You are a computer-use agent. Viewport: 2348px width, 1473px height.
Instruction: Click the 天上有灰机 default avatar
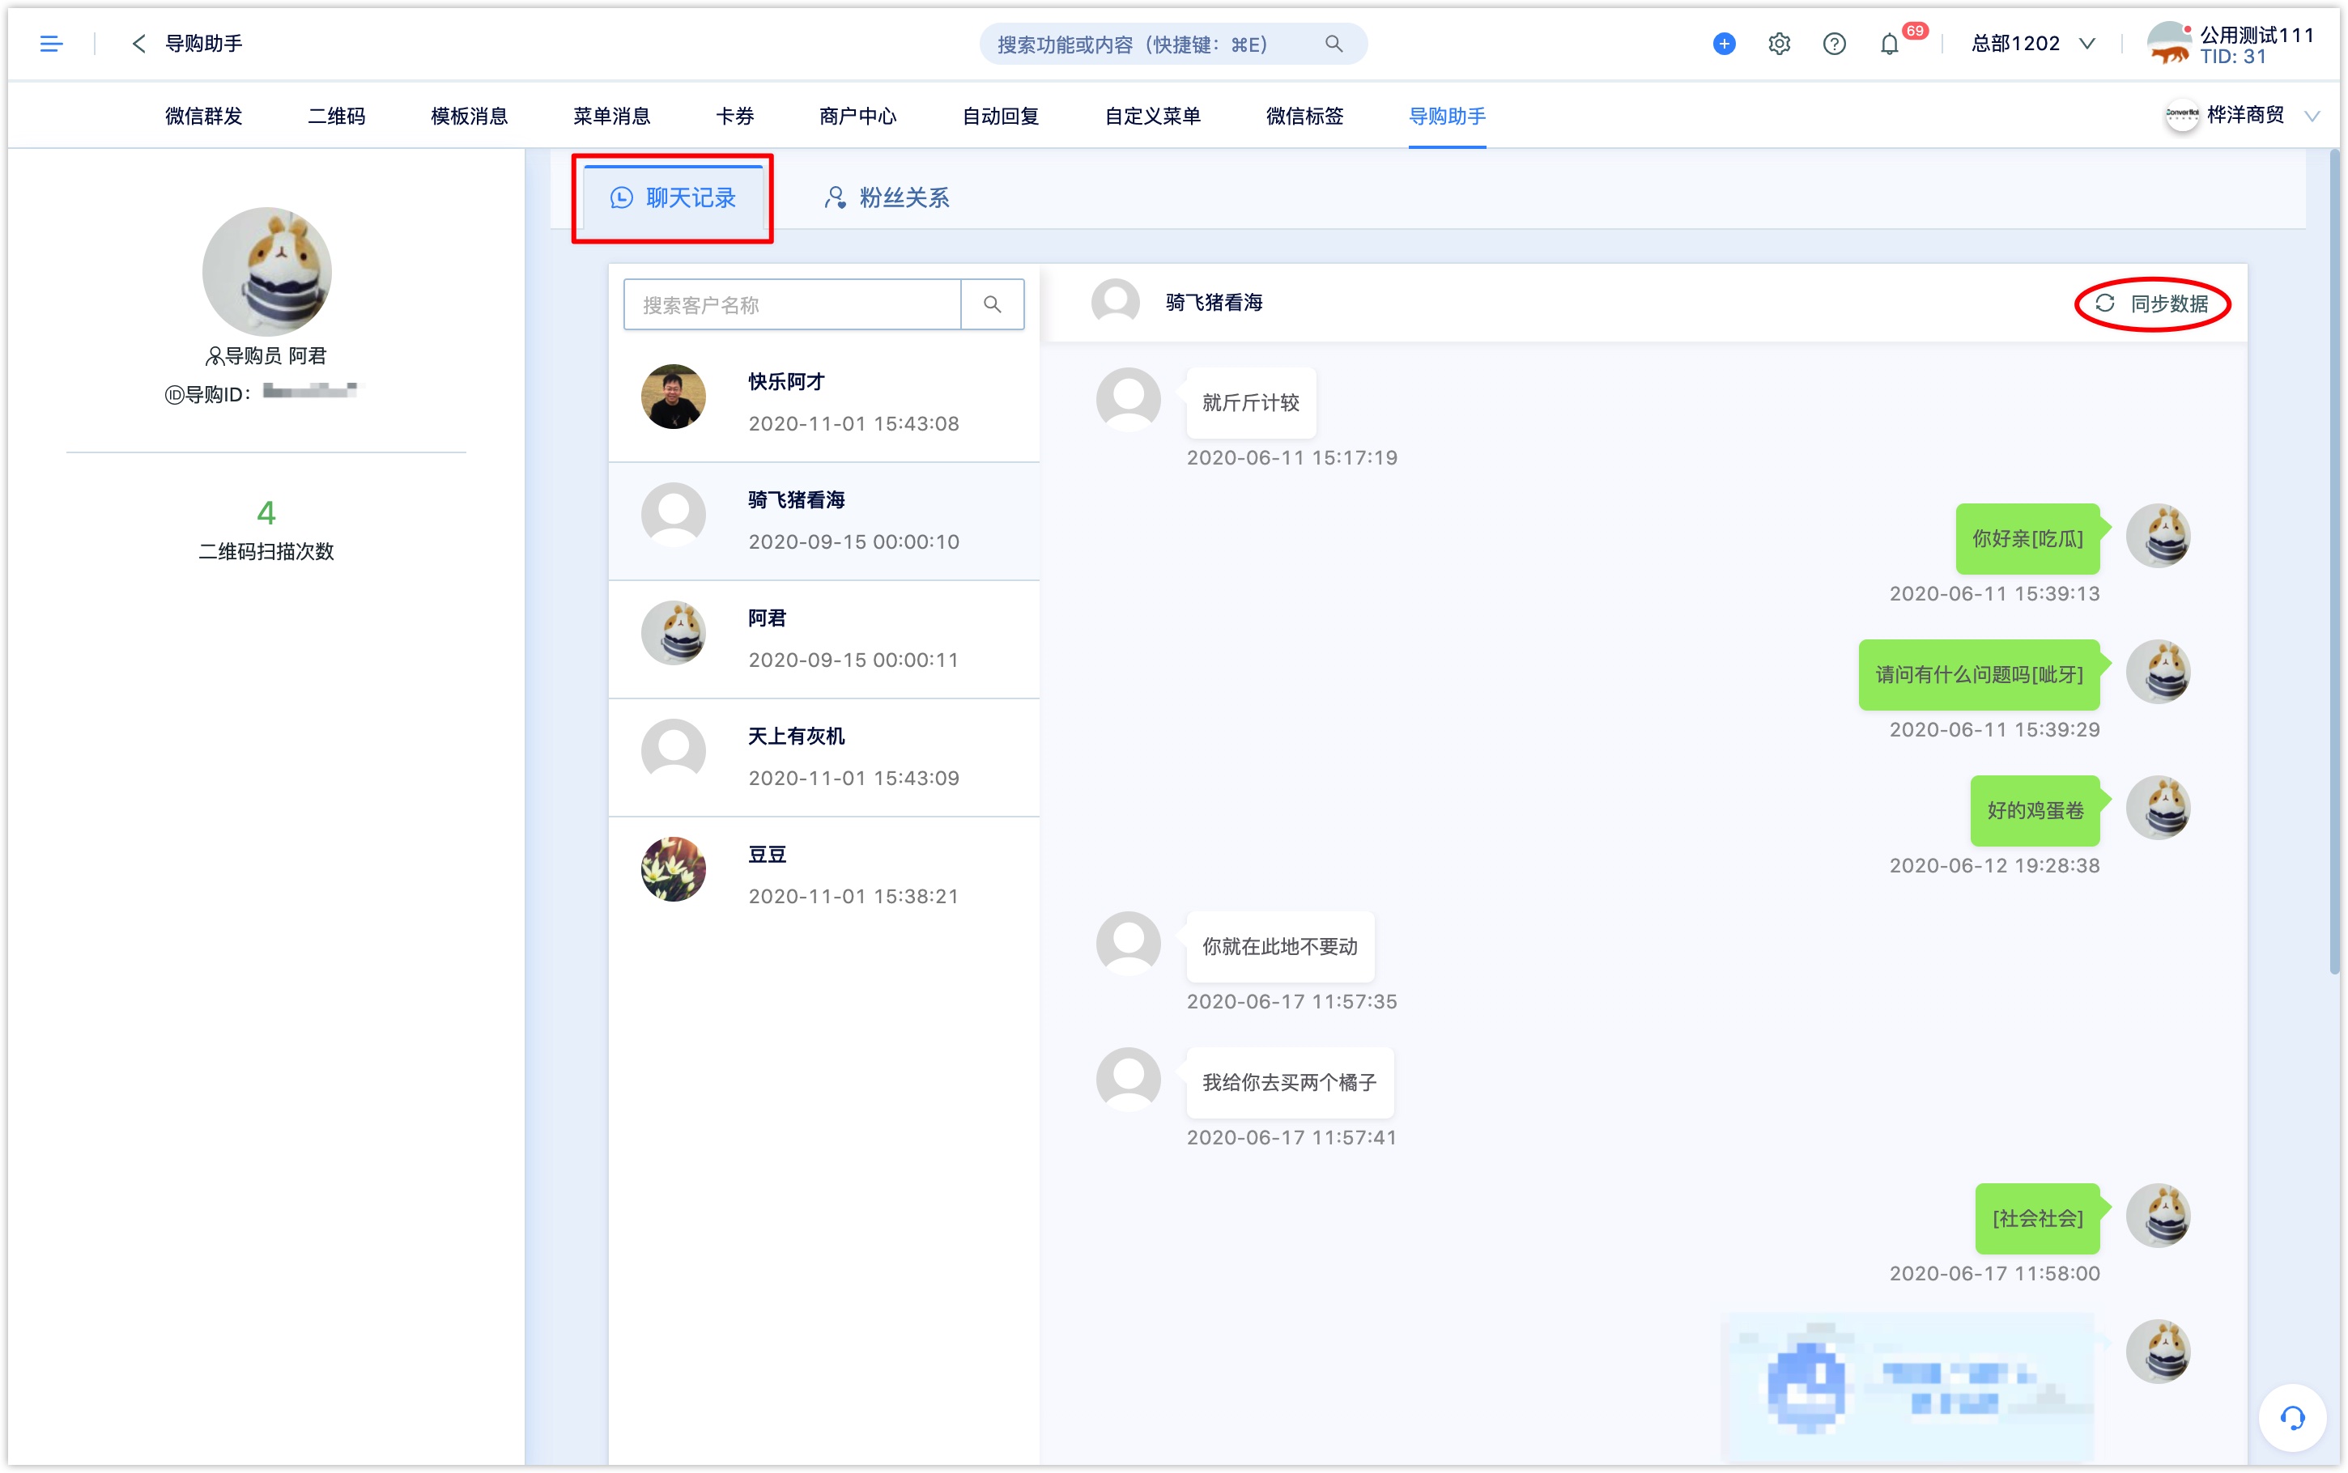(x=673, y=751)
